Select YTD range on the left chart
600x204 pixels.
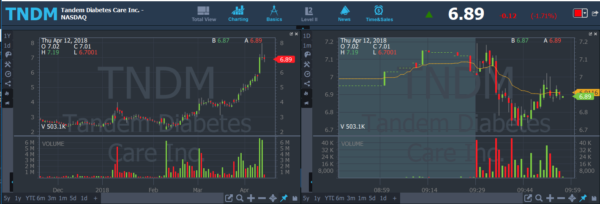coord(30,198)
